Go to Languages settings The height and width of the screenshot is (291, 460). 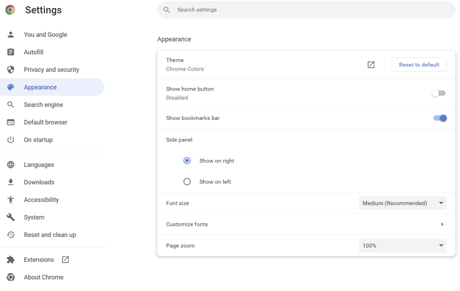pos(39,165)
